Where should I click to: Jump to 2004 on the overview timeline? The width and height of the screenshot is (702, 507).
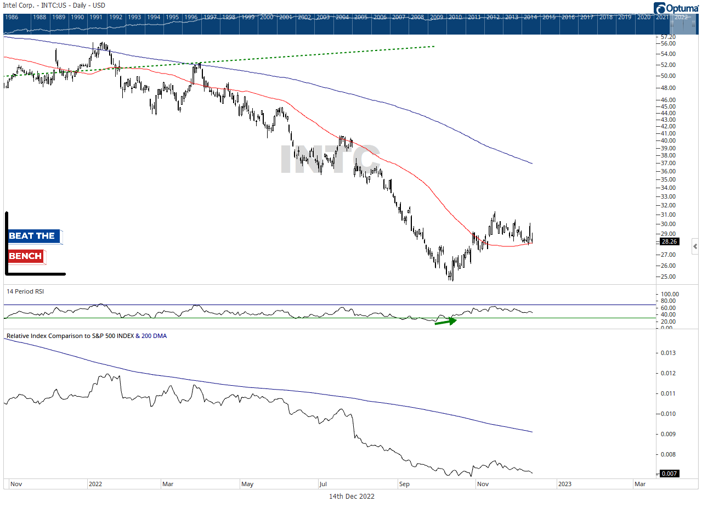(342, 17)
